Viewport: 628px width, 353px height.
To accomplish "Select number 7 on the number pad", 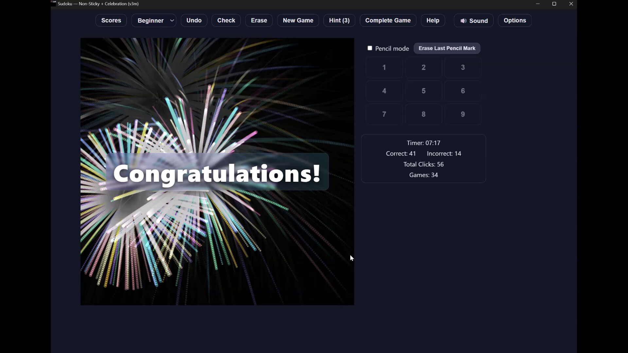I will point(384,114).
